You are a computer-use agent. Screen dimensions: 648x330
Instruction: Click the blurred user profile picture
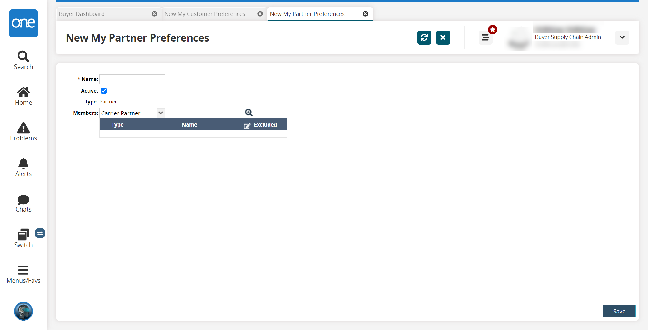[x=519, y=39]
